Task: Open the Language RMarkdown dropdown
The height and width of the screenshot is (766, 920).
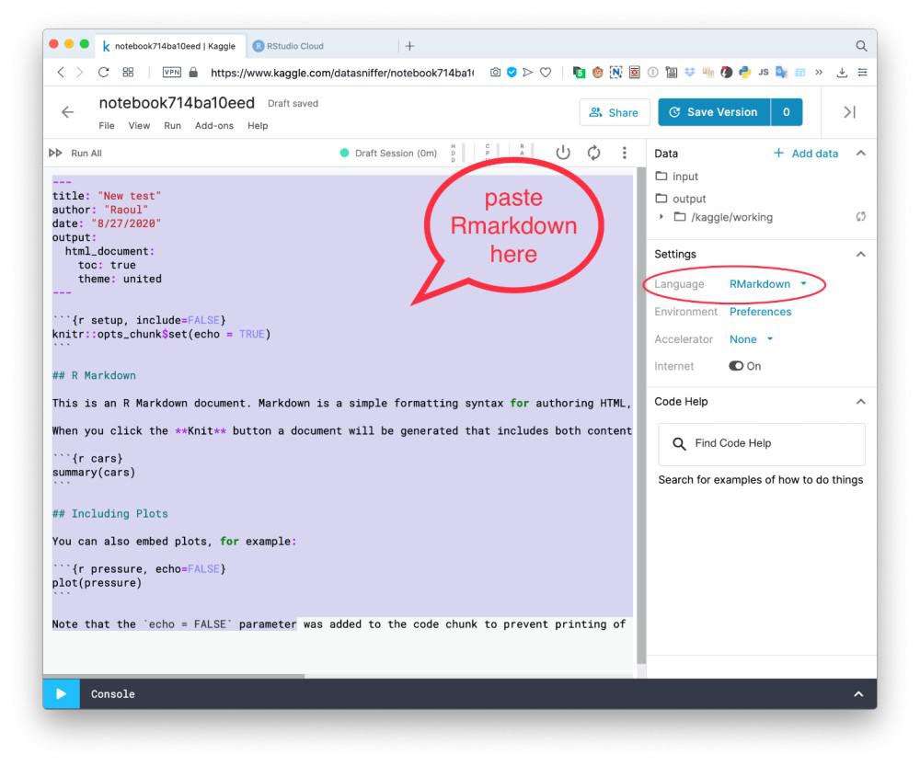Action: click(768, 284)
